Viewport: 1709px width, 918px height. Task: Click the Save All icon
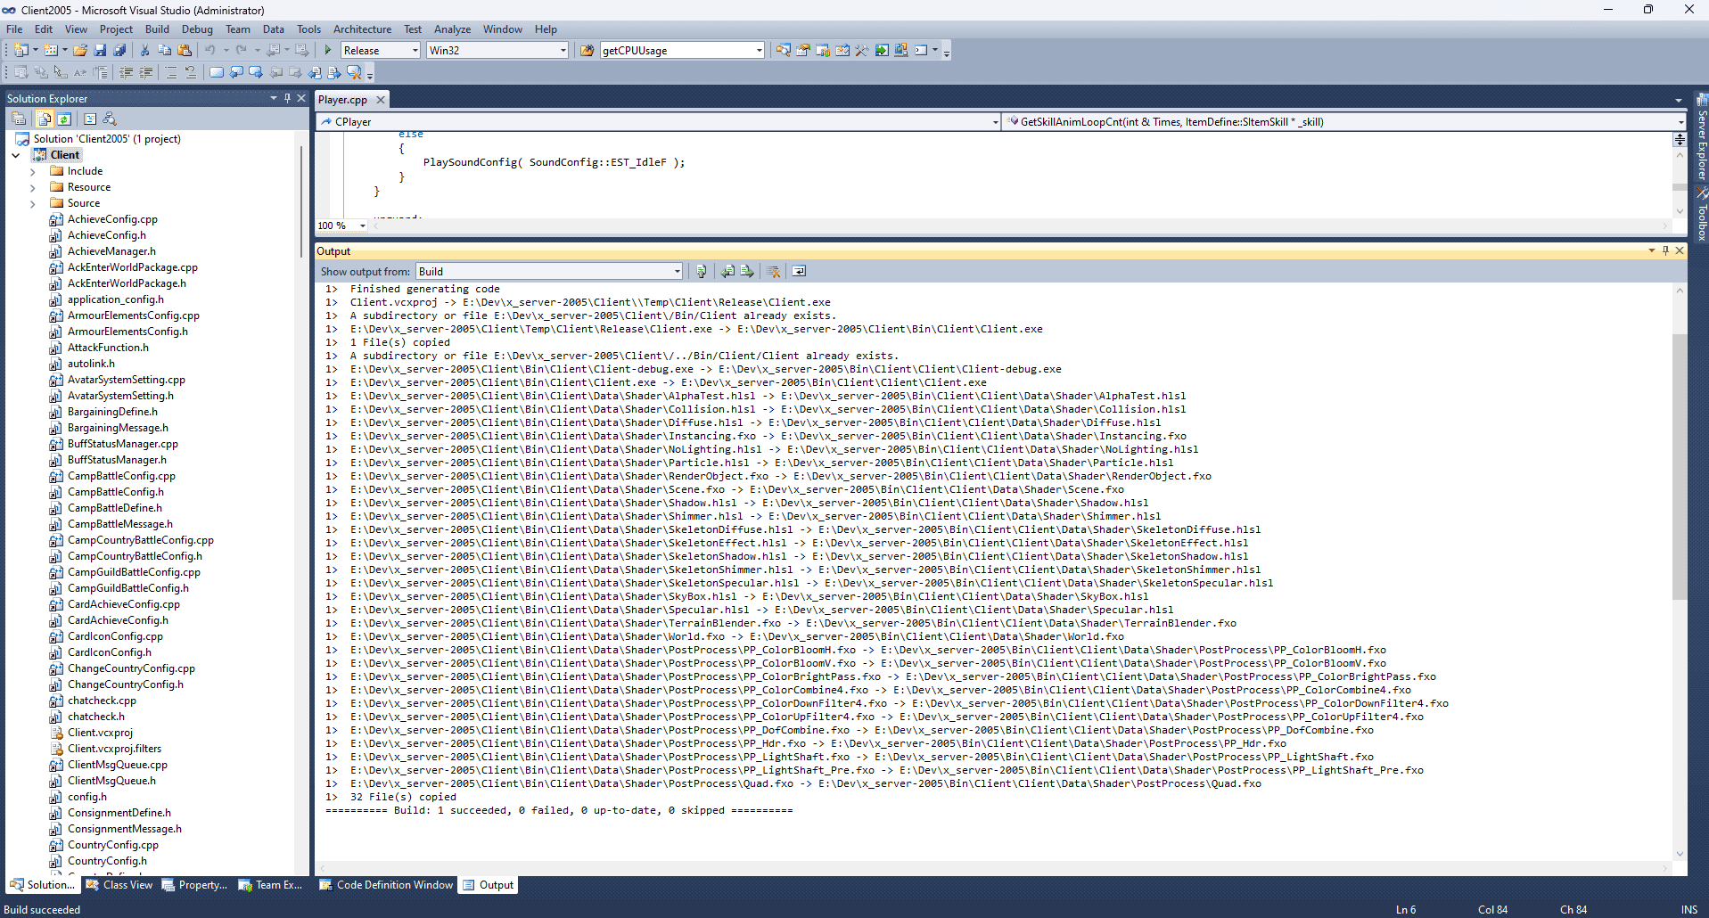coord(119,50)
